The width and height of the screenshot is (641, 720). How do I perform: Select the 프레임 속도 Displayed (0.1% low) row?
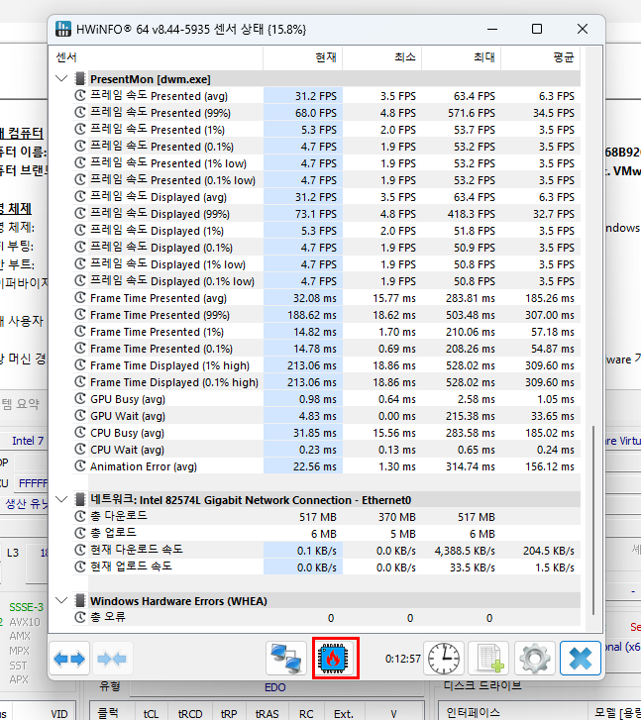(x=326, y=281)
